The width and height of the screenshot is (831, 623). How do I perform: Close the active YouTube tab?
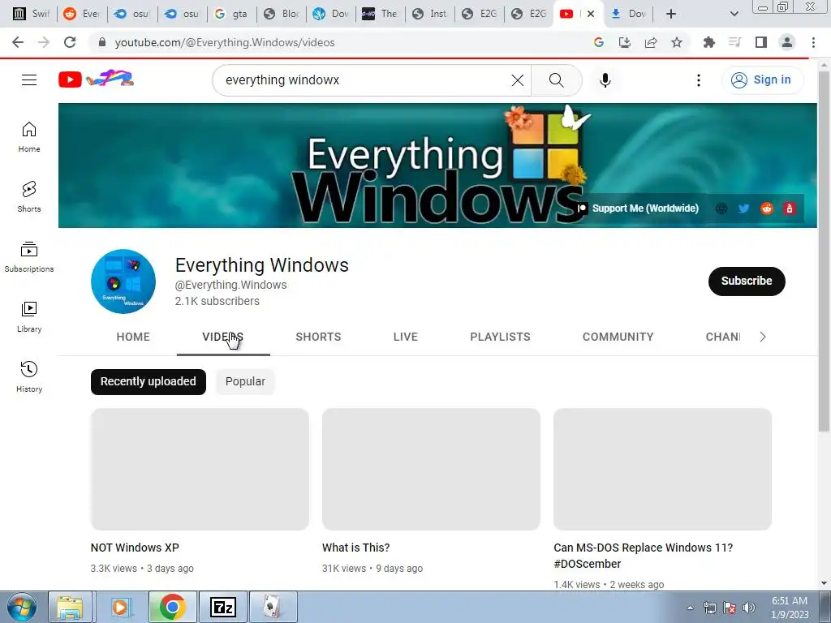(591, 14)
